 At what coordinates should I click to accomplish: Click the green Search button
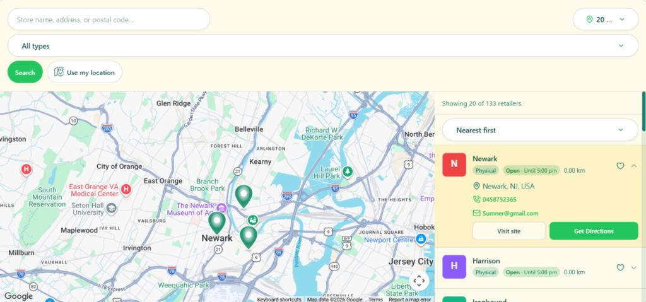click(25, 72)
